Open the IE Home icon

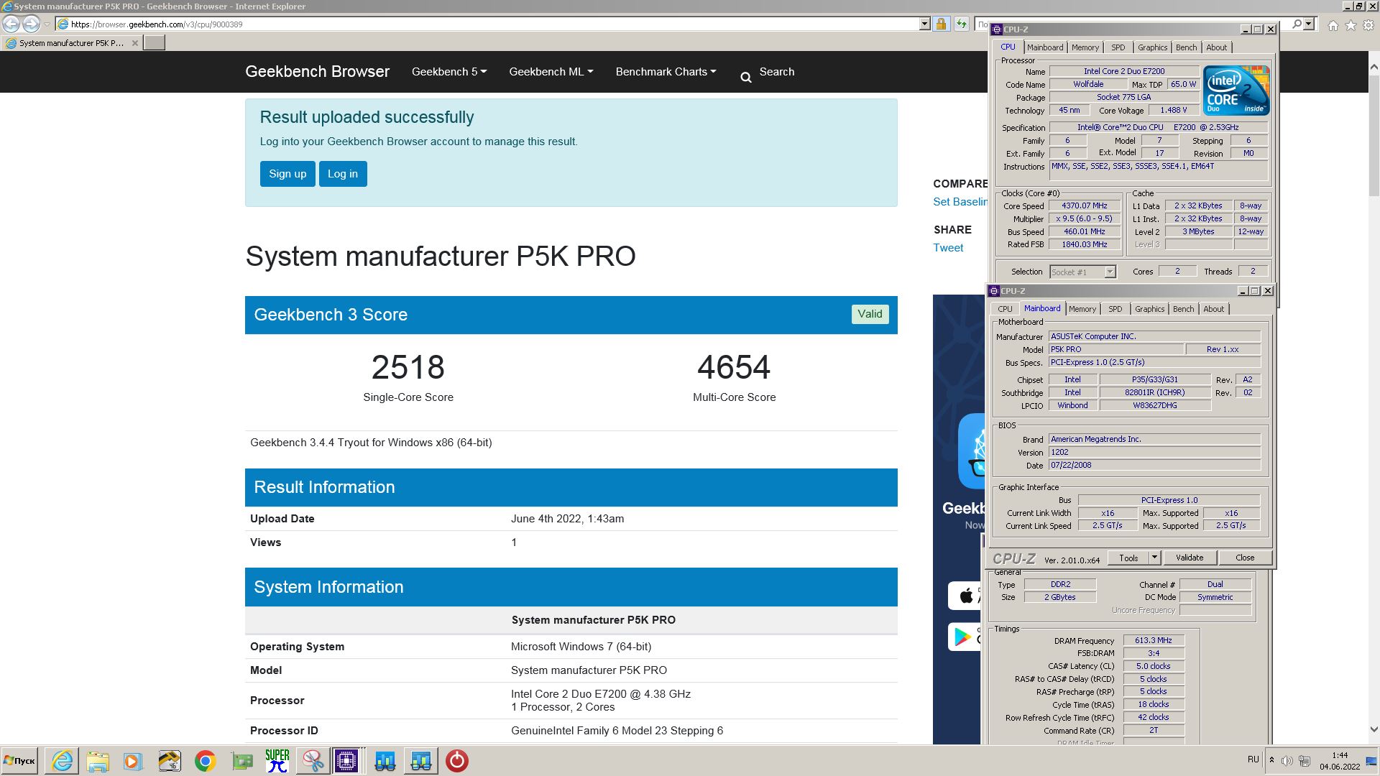[1333, 25]
